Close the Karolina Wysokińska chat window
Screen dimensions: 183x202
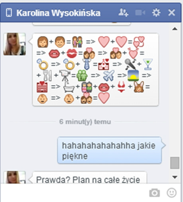[x=171, y=13]
